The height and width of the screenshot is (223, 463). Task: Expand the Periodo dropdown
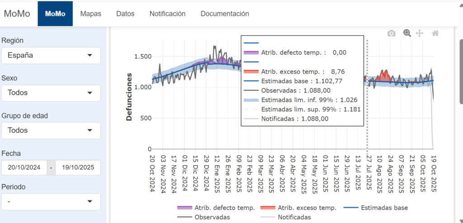click(x=51, y=201)
